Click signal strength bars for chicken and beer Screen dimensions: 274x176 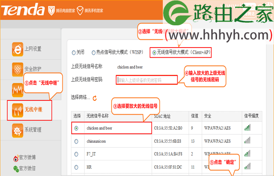click(247, 128)
